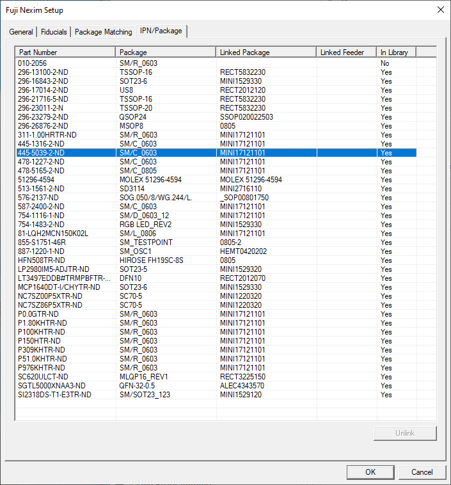Viewport: 451px width, 485px height.
Task: Close the Fuji Nexim Setup dialog
Action: tap(441, 10)
